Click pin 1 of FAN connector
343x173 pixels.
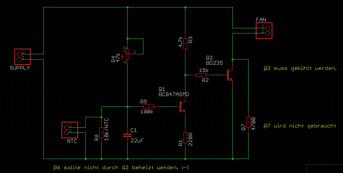(x=267, y=28)
